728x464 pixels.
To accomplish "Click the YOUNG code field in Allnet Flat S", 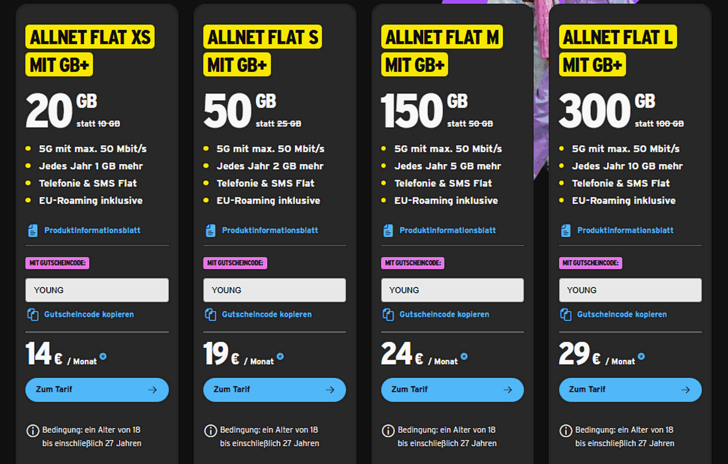I will coord(274,290).
